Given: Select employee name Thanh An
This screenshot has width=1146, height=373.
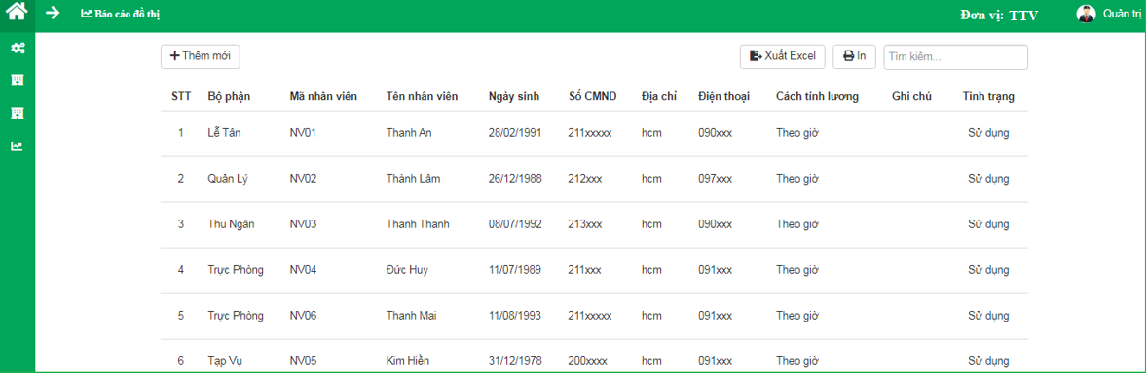Looking at the screenshot, I should (x=409, y=133).
